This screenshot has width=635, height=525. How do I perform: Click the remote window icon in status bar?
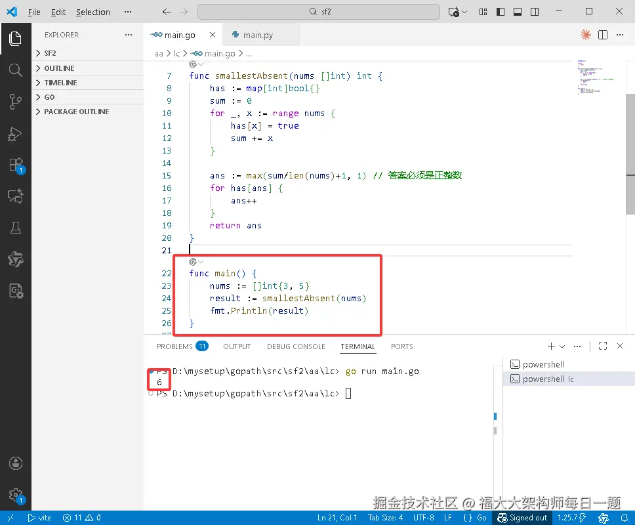10,518
